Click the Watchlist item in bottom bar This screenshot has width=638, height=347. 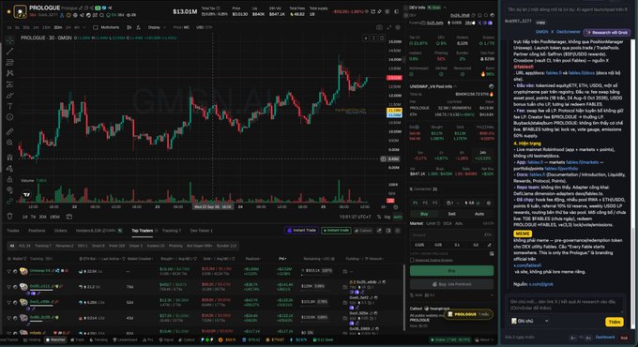pyautogui.click(x=55, y=339)
